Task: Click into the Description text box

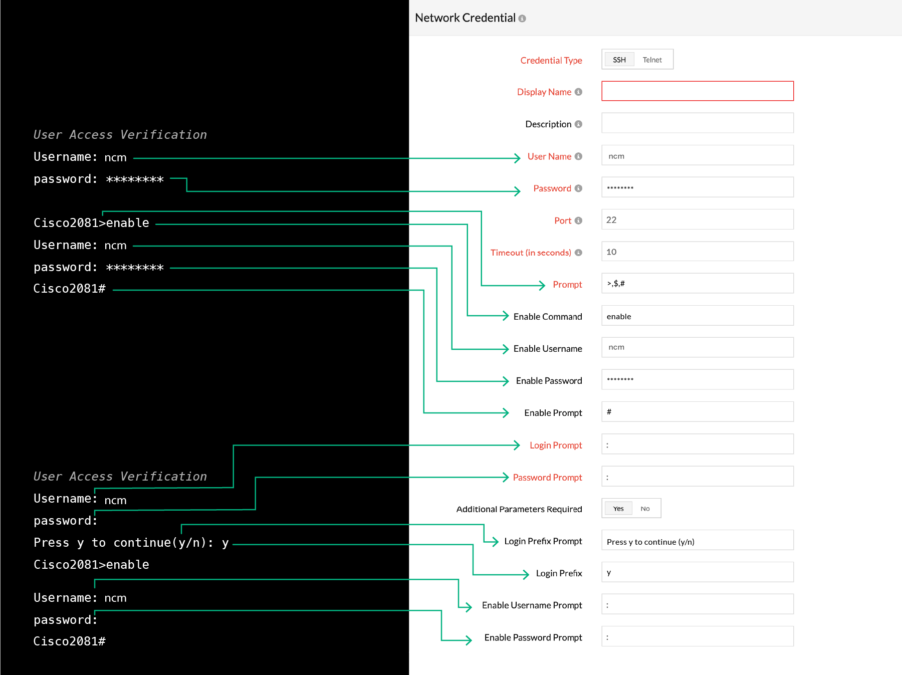Action: [x=697, y=123]
